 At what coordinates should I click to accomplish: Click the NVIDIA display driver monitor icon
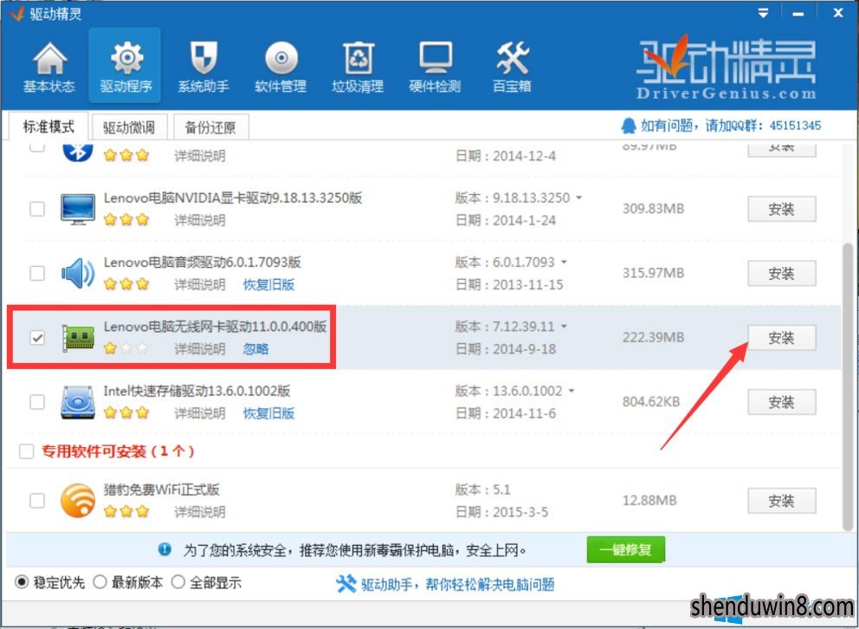(x=78, y=209)
